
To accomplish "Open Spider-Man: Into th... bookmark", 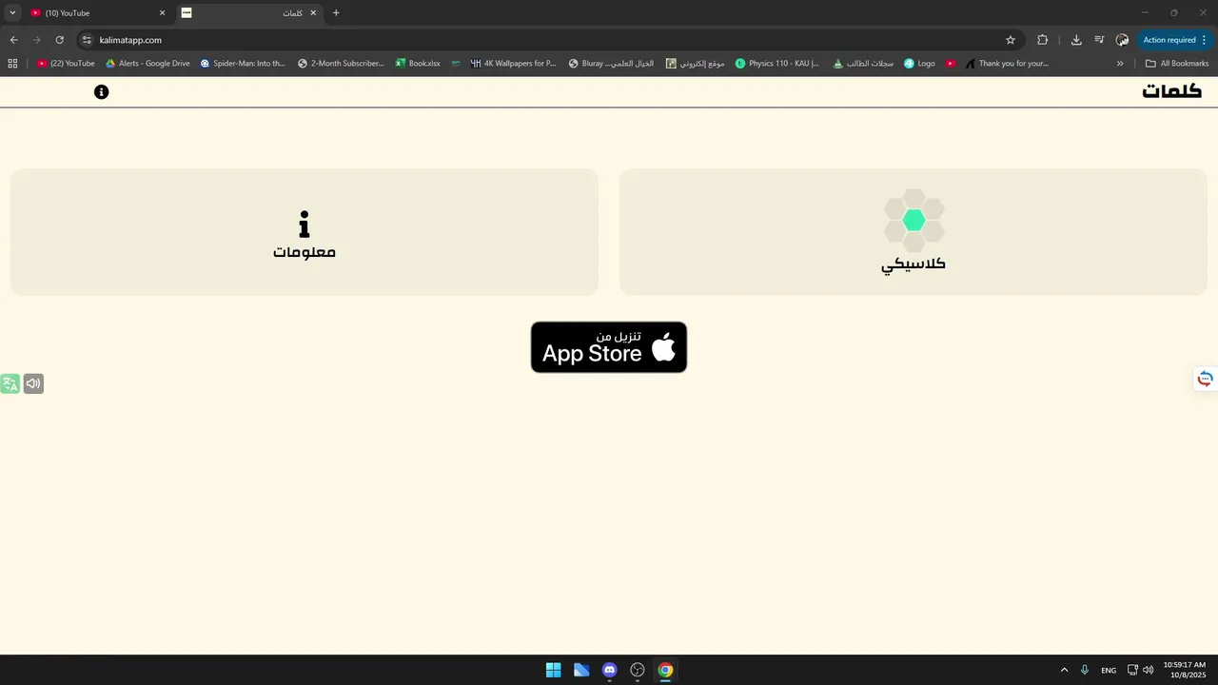I will [243, 64].
